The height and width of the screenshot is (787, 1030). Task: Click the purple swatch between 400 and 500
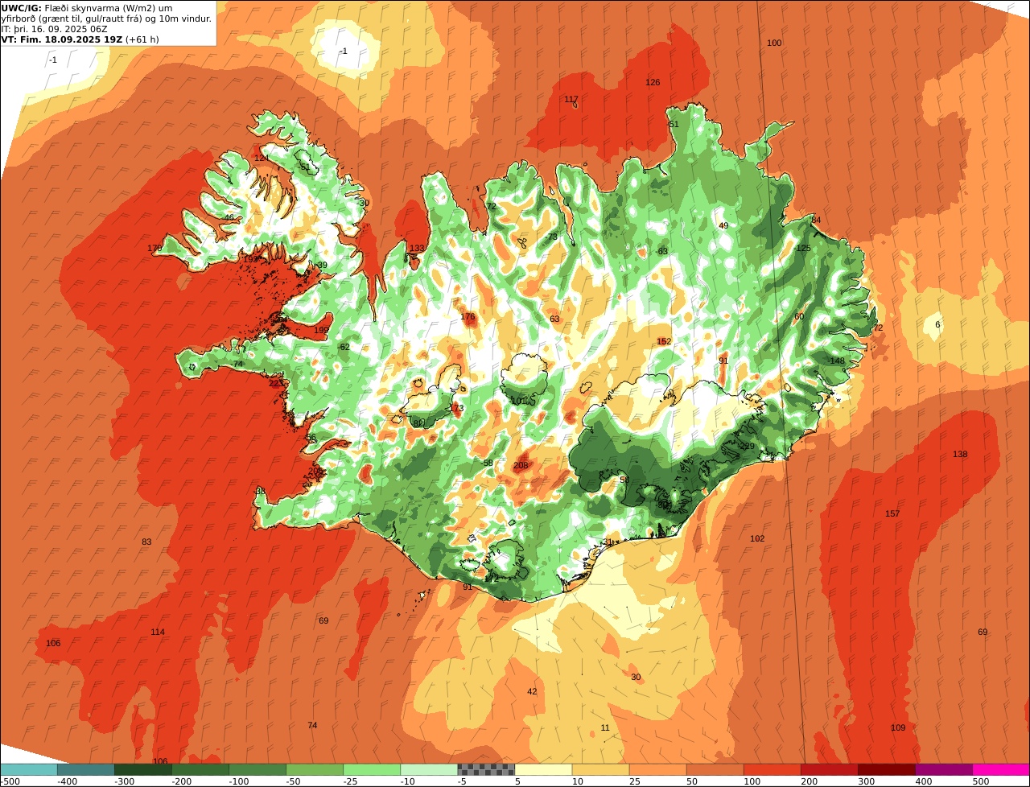click(943, 769)
